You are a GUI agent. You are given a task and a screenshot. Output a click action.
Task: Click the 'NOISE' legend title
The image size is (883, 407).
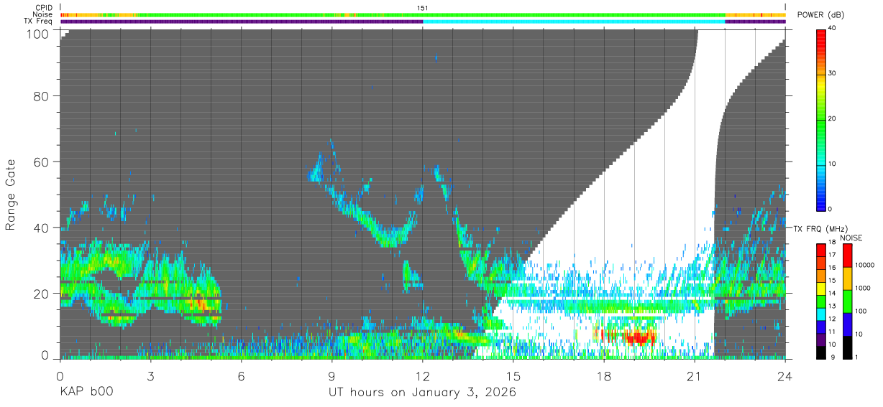coord(851,238)
